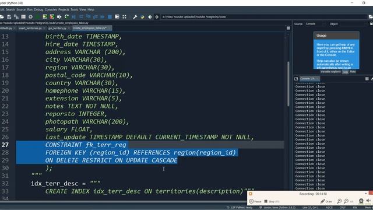Click the save file toolbar icon
Screen dimensions: 373x210
click(x=9, y=17)
